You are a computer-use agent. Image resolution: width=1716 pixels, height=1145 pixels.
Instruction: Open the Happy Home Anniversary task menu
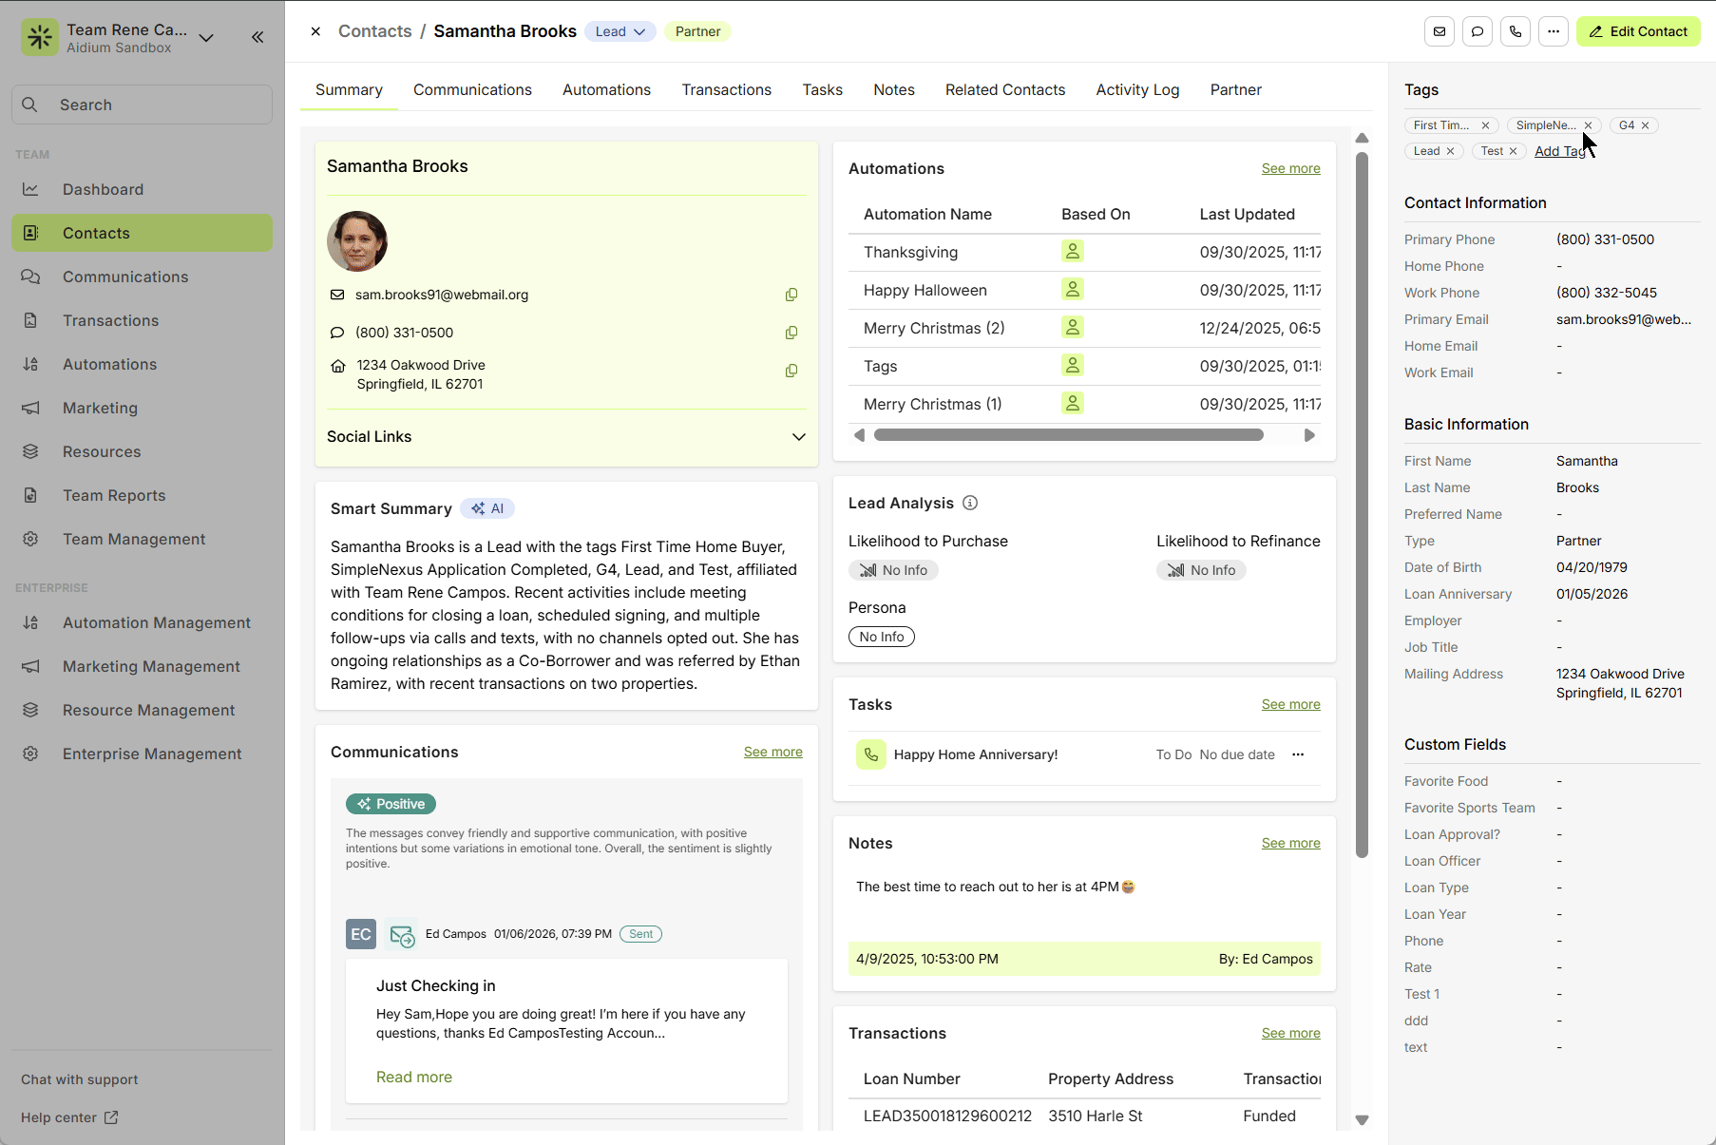pos(1298,754)
